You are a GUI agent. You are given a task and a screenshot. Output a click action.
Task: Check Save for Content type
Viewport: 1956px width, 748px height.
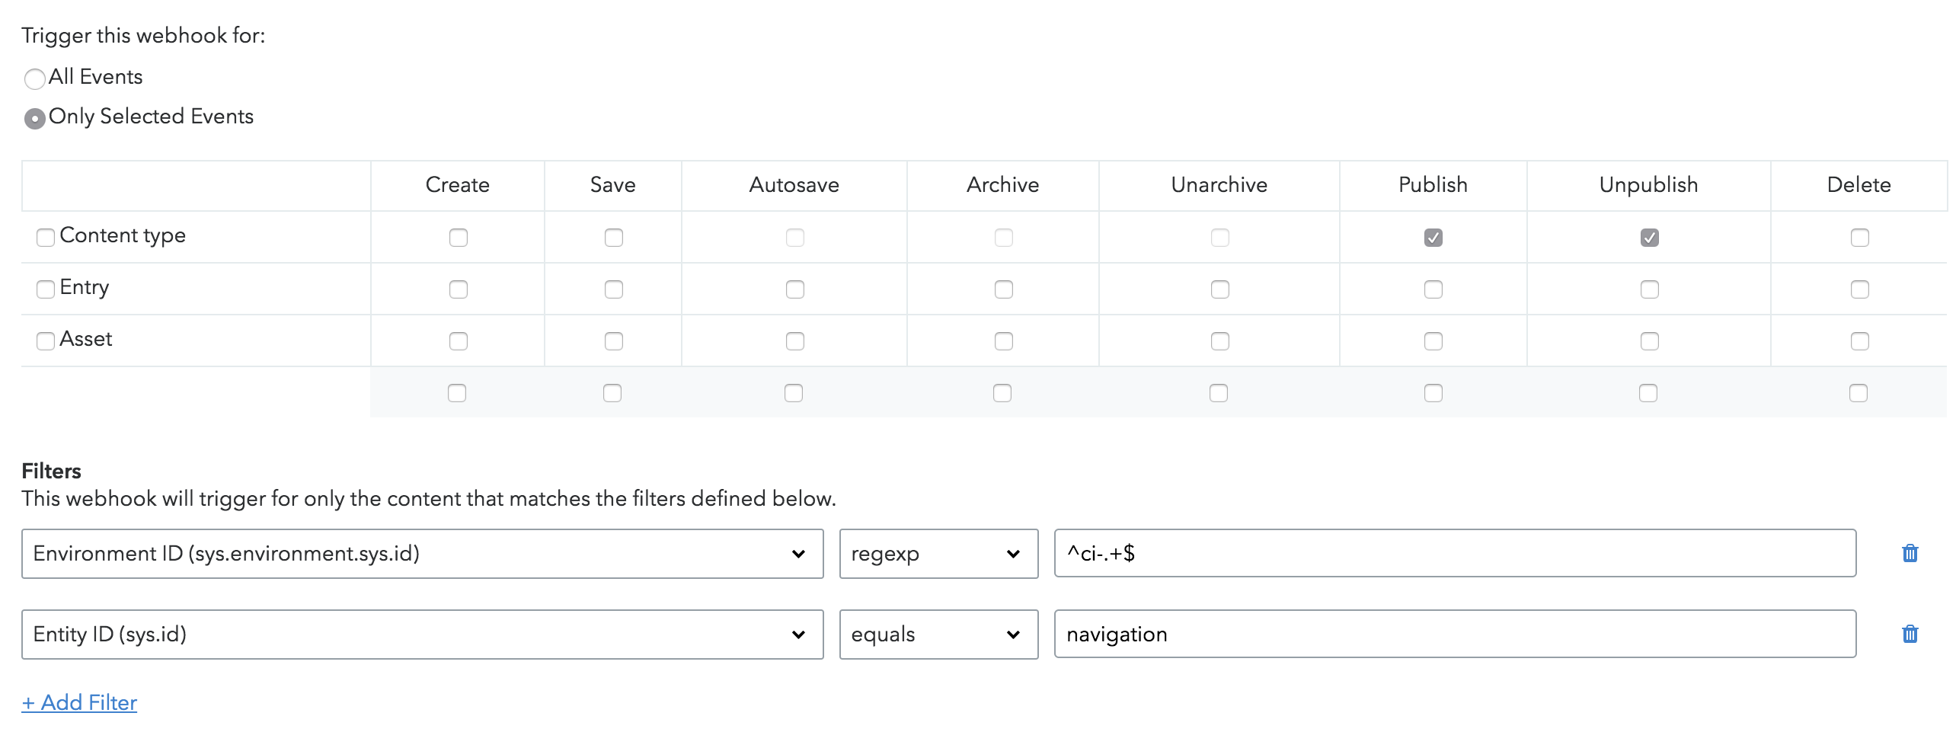click(x=613, y=238)
